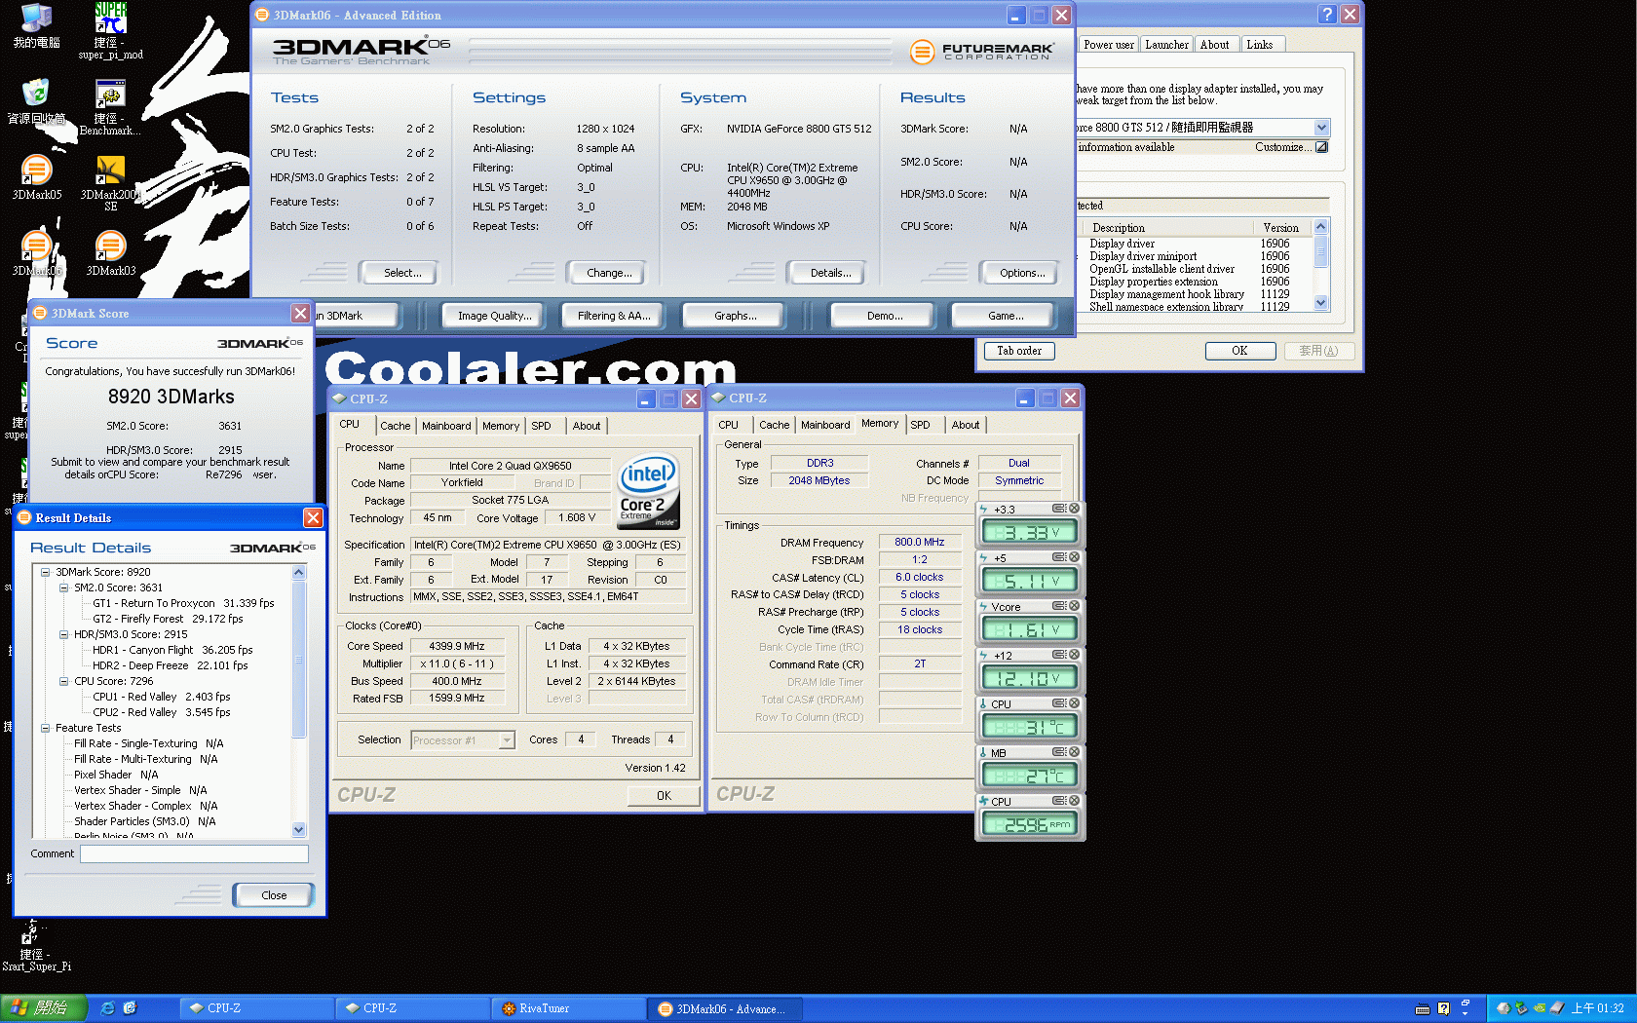Image resolution: width=1637 pixels, height=1023 pixels.
Task: Collapse the HDR/SM3.0 Score: 2915 node
Action: click(64, 634)
